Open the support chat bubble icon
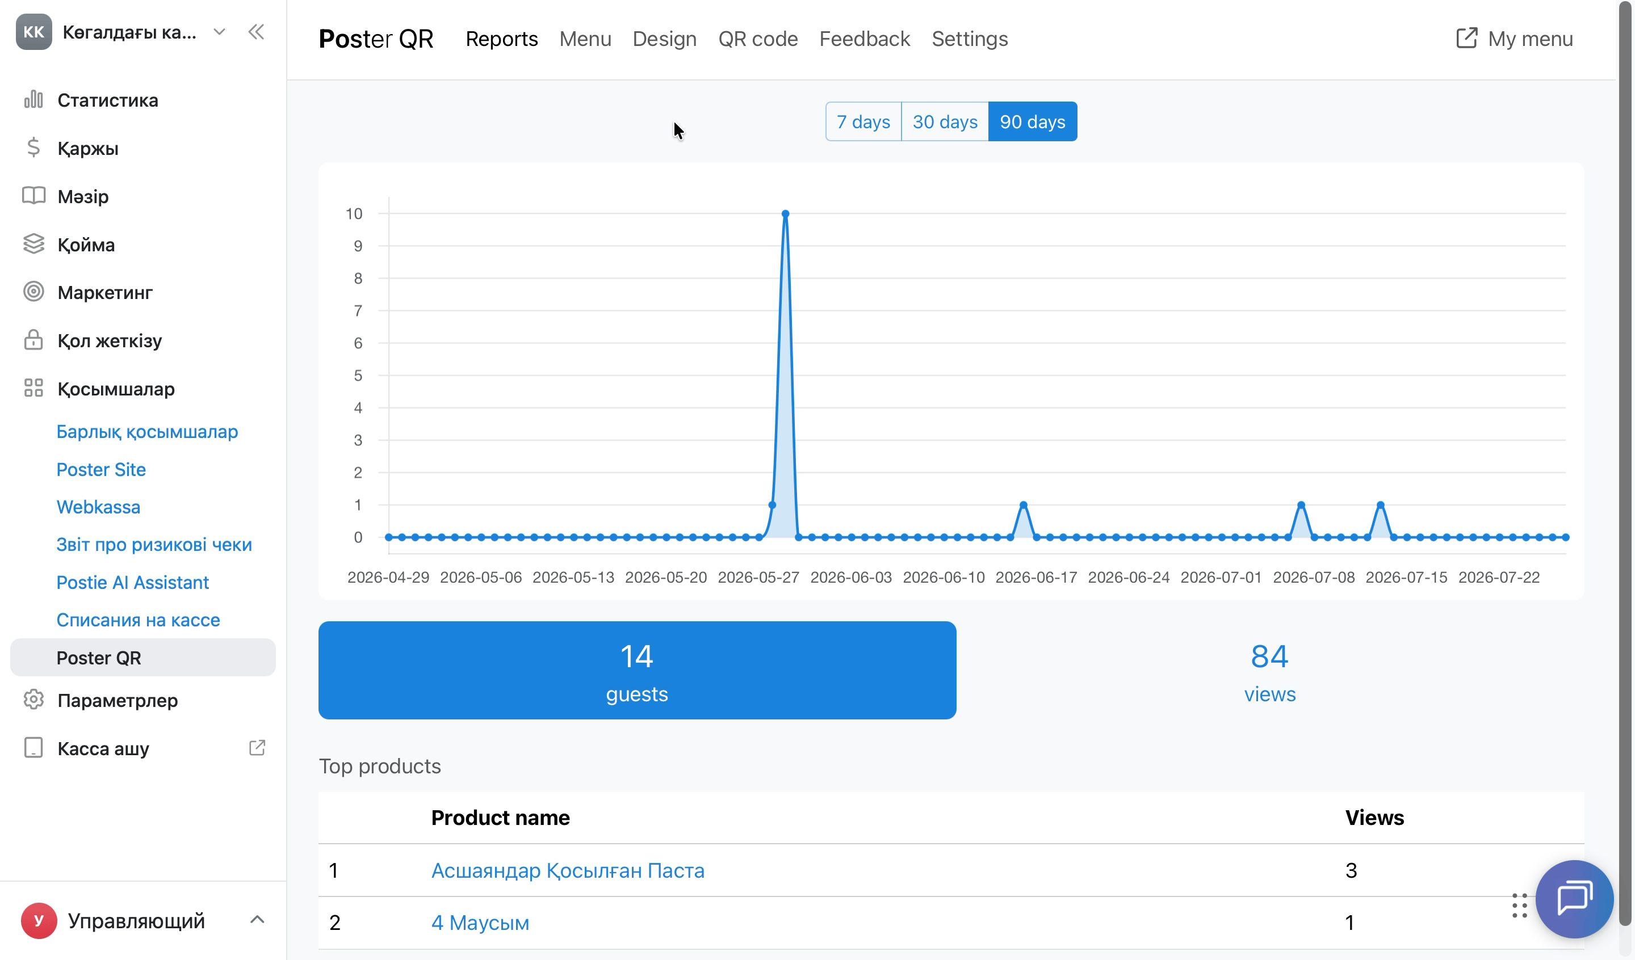The height and width of the screenshot is (960, 1635). pos(1574,899)
